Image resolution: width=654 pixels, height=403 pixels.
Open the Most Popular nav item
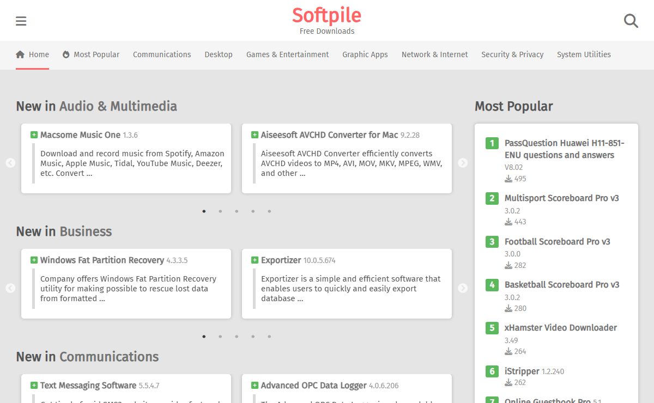pyautogui.click(x=91, y=54)
